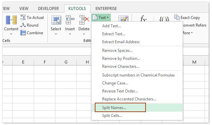This screenshot has height=125, width=212.
Task: Click the Convert Refers label
Action: click(x=194, y=25)
